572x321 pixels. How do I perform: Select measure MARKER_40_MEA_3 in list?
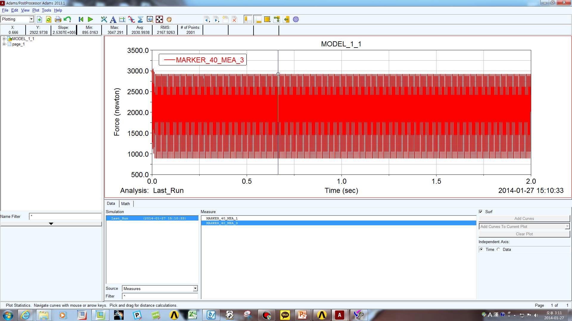point(339,223)
